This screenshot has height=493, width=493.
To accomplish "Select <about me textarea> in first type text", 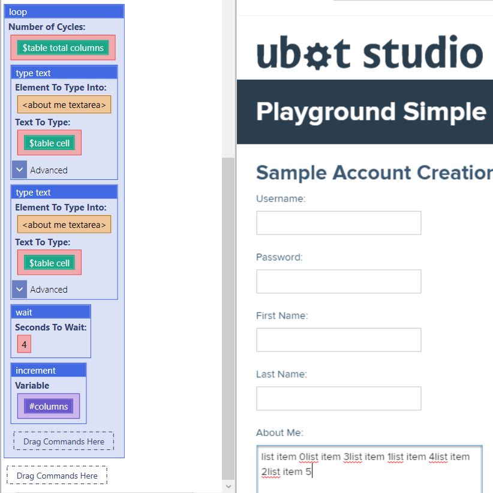I will pos(64,105).
